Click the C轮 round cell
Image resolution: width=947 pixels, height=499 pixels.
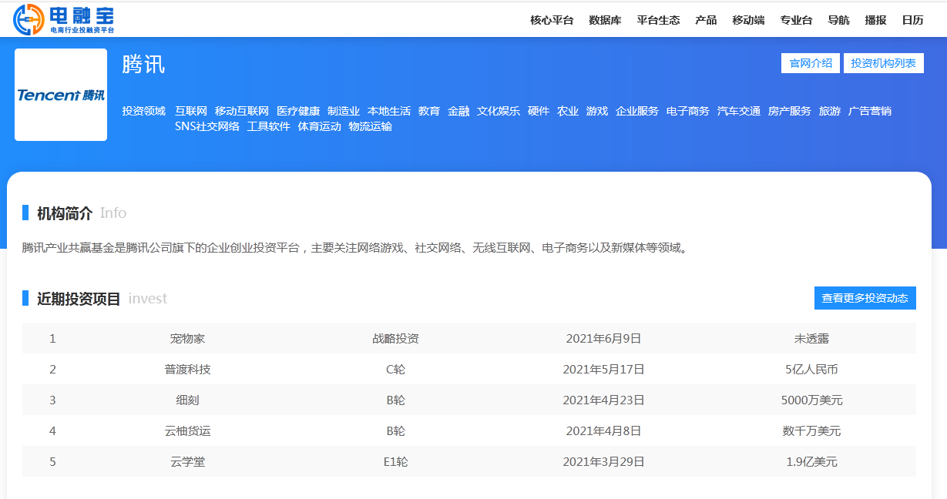(x=395, y=369)
